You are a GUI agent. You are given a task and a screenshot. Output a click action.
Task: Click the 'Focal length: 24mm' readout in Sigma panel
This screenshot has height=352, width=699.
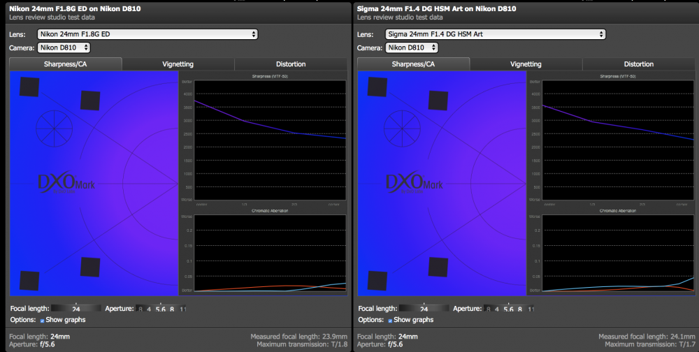coord(387,337)
